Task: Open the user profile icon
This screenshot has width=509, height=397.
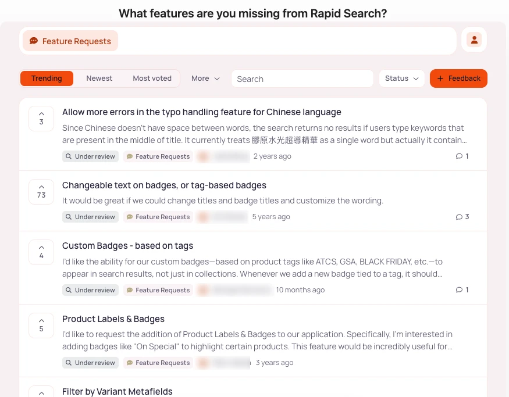Action: pyautogui.click(x=474, y=40)
